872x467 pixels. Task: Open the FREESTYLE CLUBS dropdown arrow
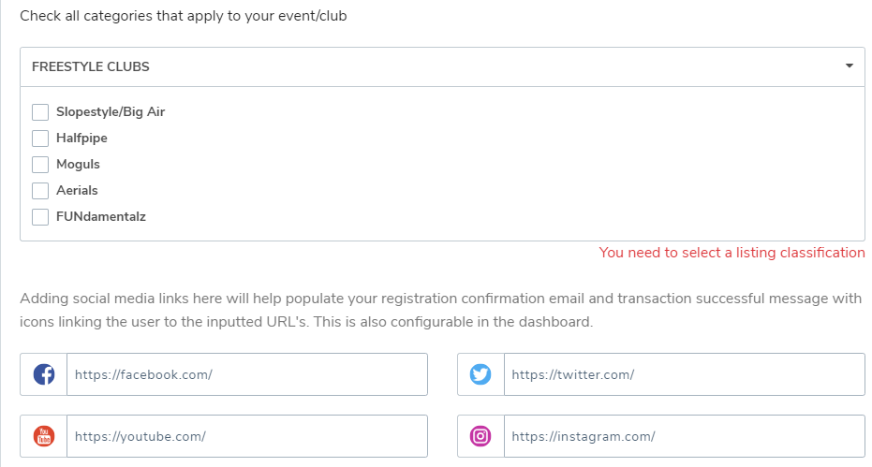(x=849, y=66)
